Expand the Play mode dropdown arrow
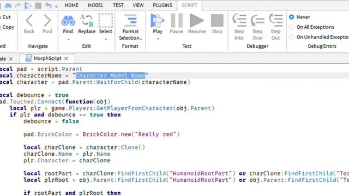 (x=158, y=39)
